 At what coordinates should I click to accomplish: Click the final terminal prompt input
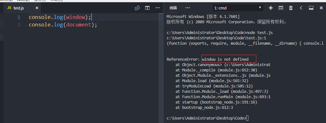pos(247,118)
